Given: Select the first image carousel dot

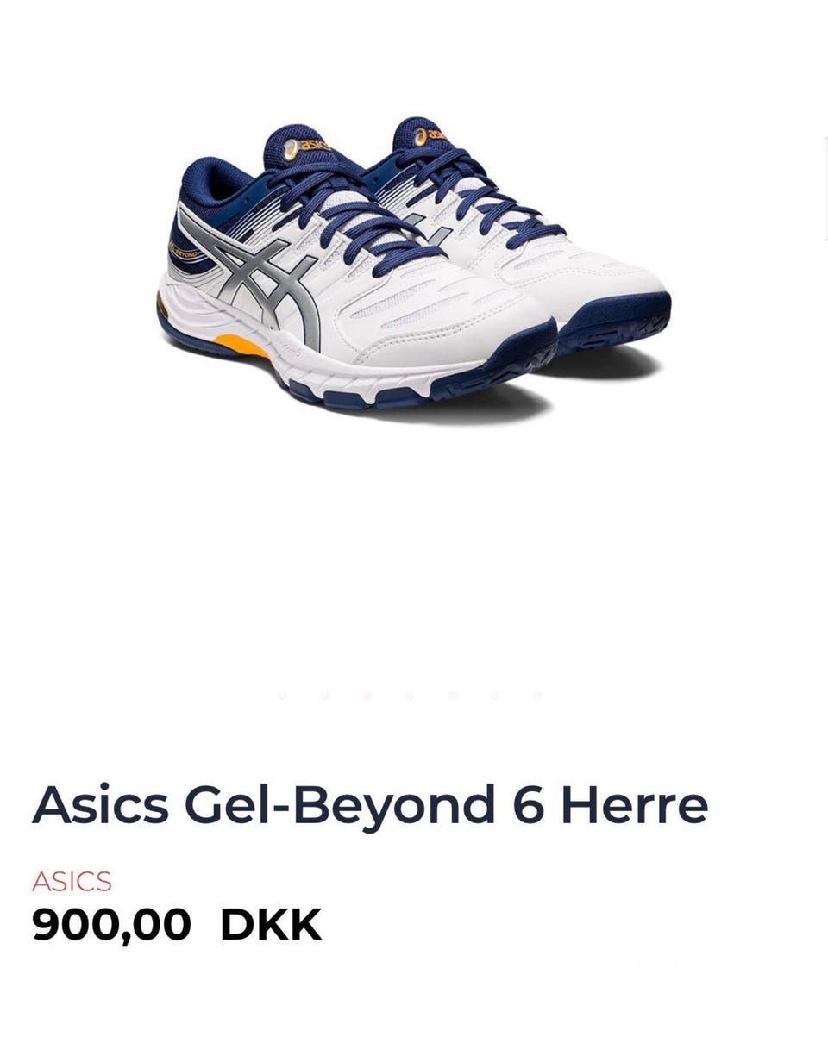Looking at the screenshot, I should click(x=282, y=696).
